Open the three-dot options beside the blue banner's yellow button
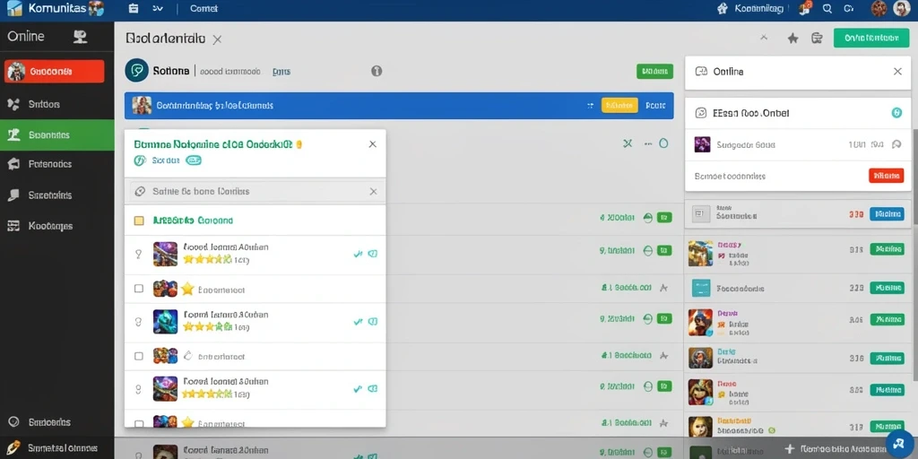 click(x=590, y=106)
